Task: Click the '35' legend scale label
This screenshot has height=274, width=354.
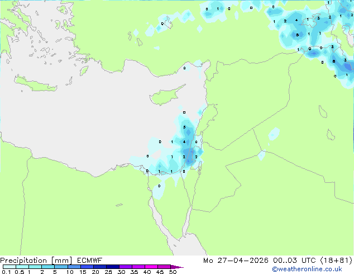Action: pyautogui.click(x=134, y=272)
